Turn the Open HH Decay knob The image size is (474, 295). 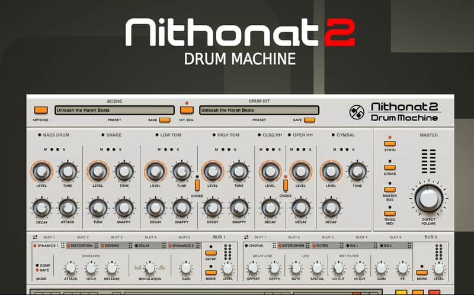(x=301, y=208)
